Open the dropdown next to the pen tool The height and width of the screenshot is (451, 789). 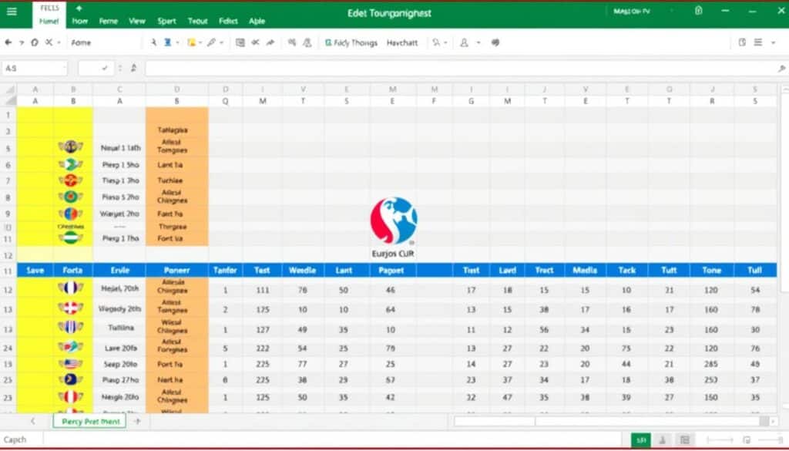(x=221, y=42)
